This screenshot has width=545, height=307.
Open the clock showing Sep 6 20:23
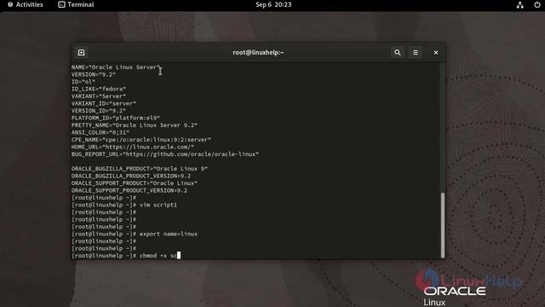[273, 4]
